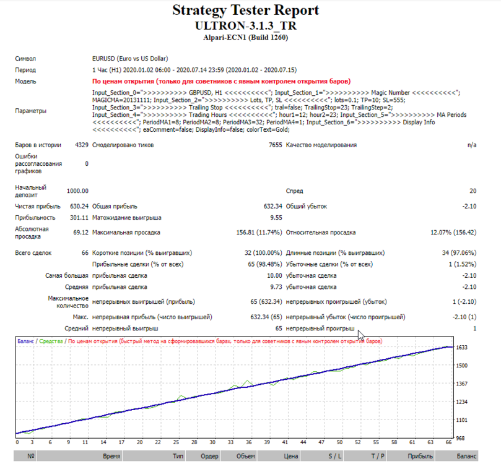
Task: Select the 'Период' label
Action: (x=25, y=70)
